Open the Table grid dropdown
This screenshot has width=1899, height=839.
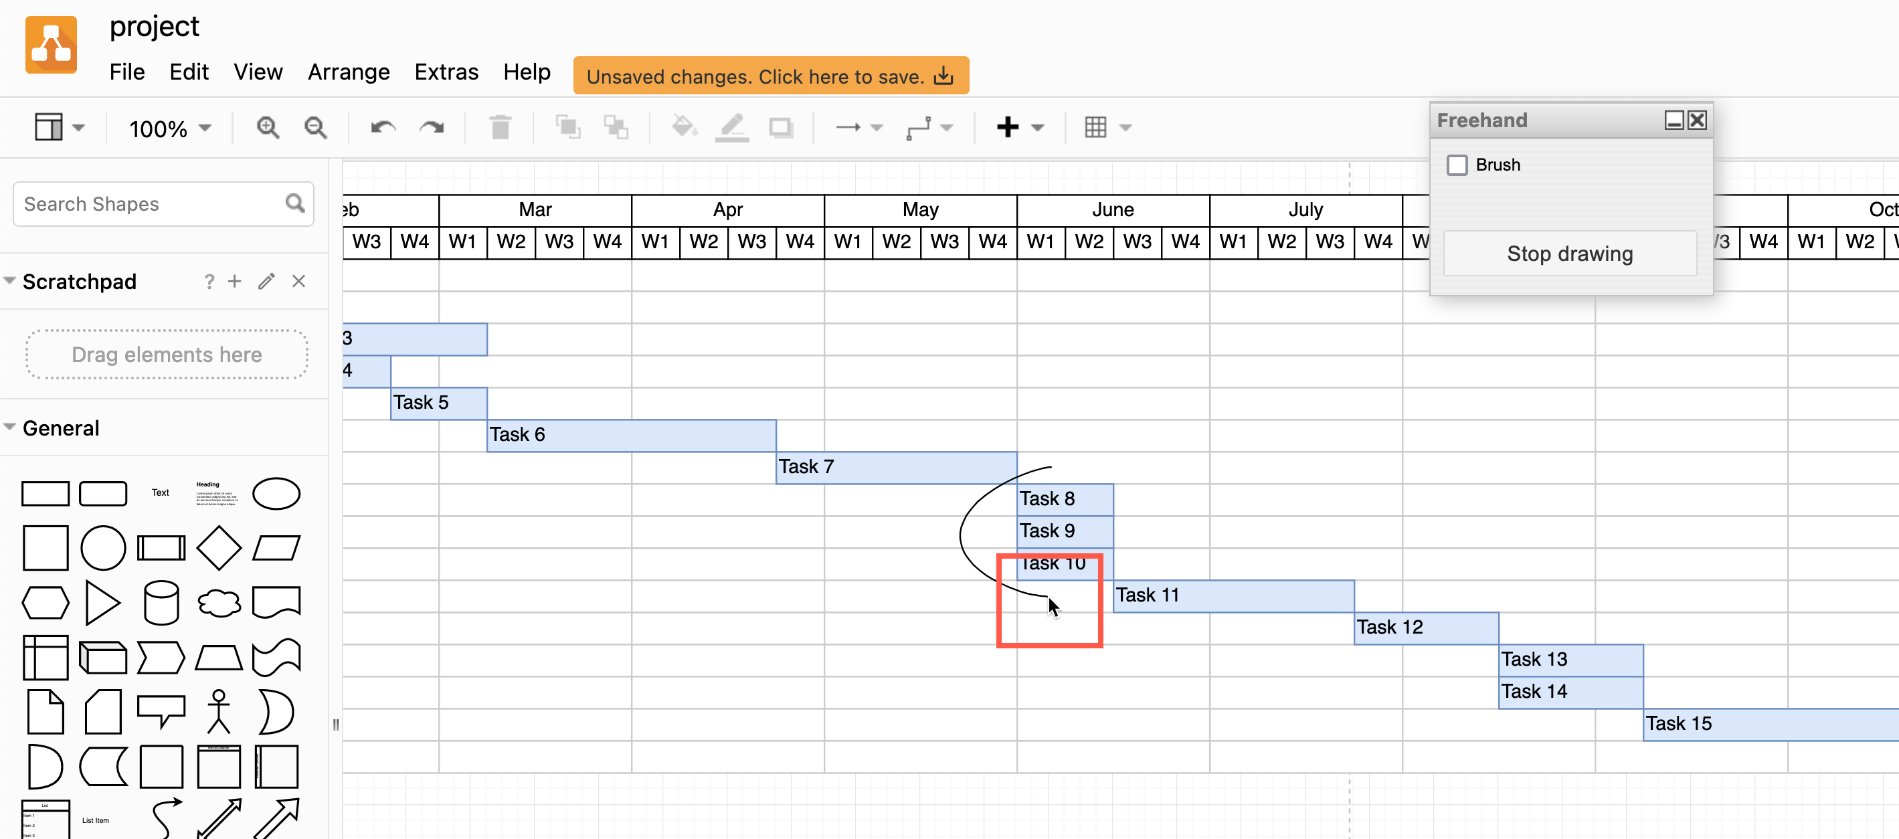(1107, 128)
